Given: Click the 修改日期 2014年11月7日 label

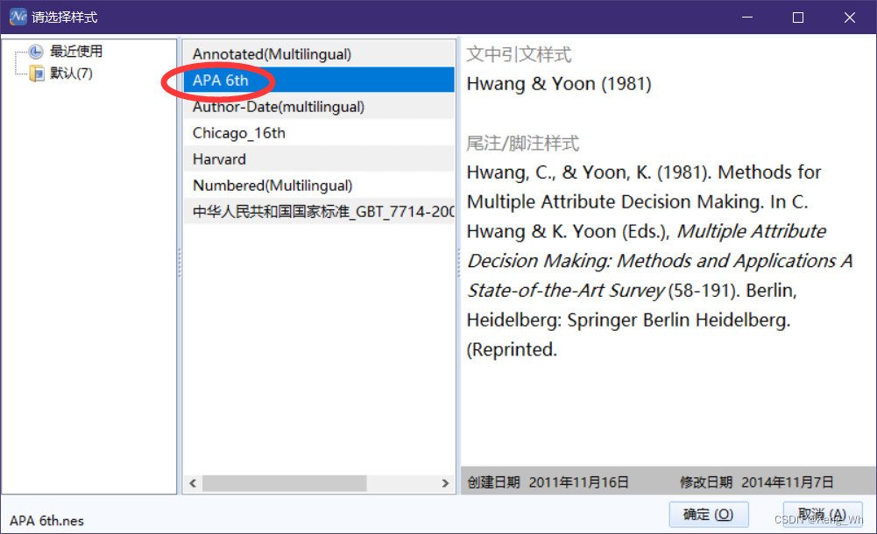Looking at the screenshot, I should [x=757, y=482].
